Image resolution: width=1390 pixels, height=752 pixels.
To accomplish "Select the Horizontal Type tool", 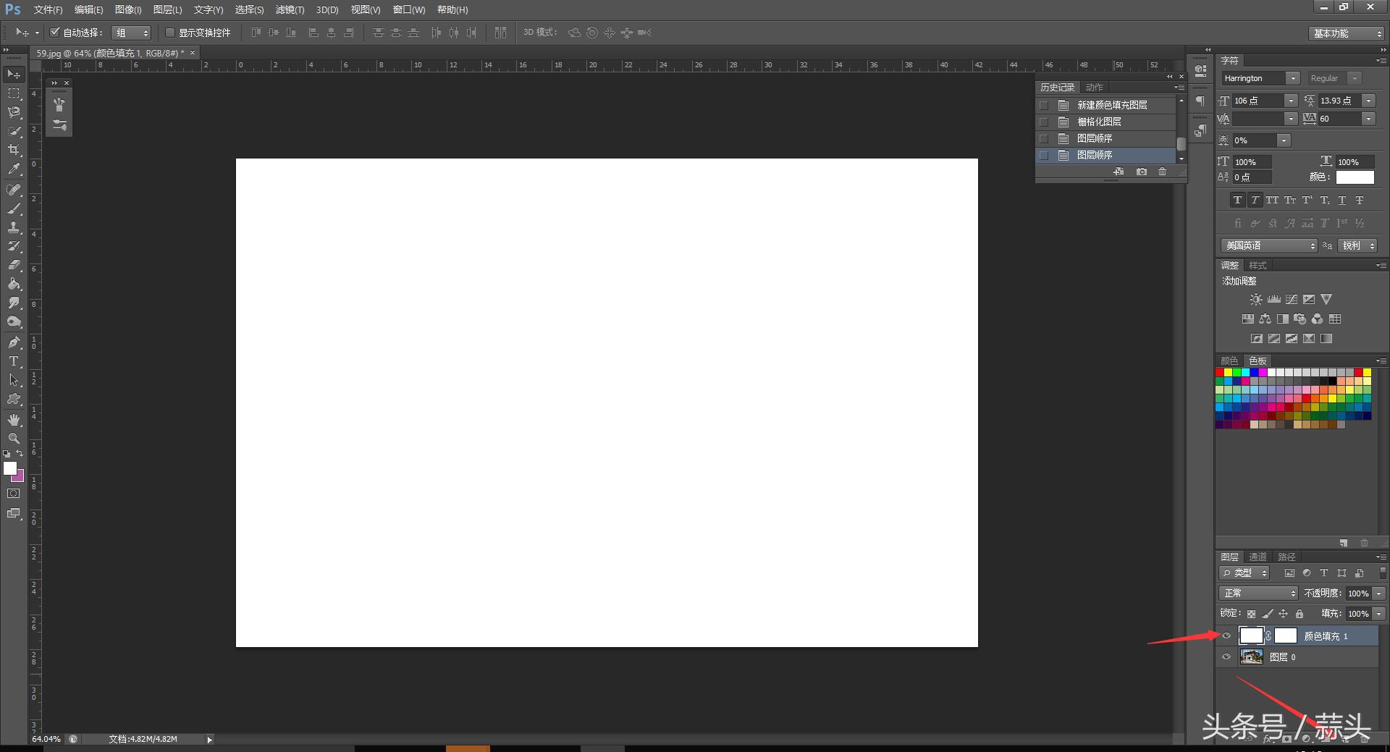I will click(x=14, y=361).
